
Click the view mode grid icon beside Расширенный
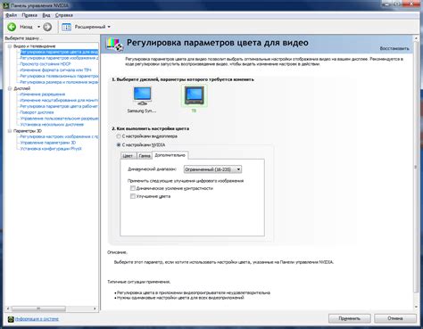tap(66, 27)
